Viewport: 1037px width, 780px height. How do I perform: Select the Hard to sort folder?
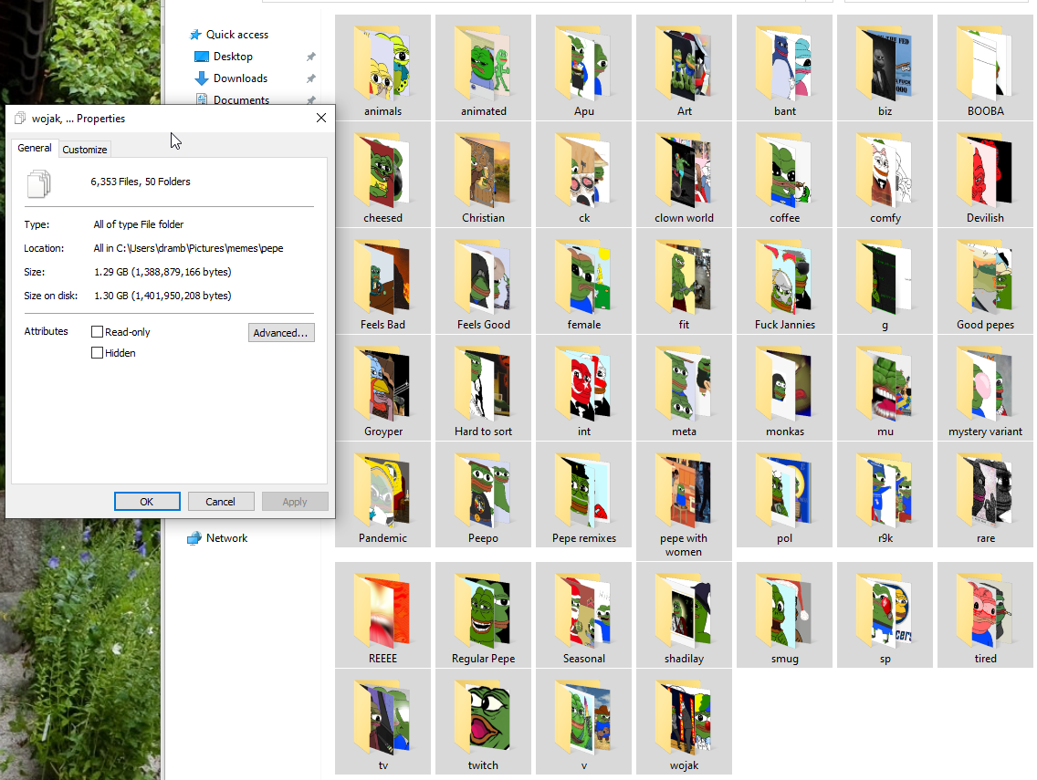483,388
